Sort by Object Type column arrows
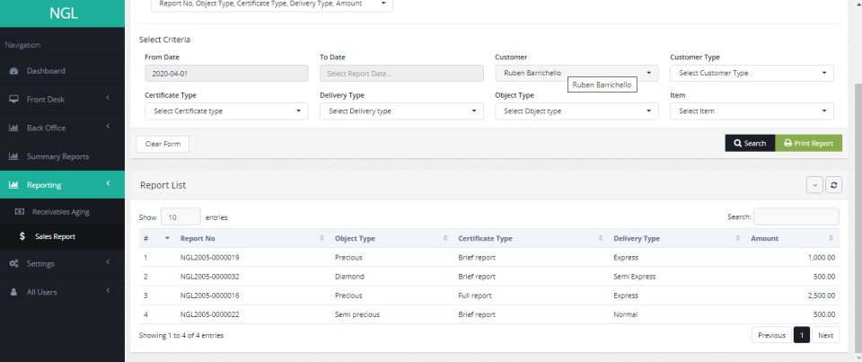 (x=445, y=238)
